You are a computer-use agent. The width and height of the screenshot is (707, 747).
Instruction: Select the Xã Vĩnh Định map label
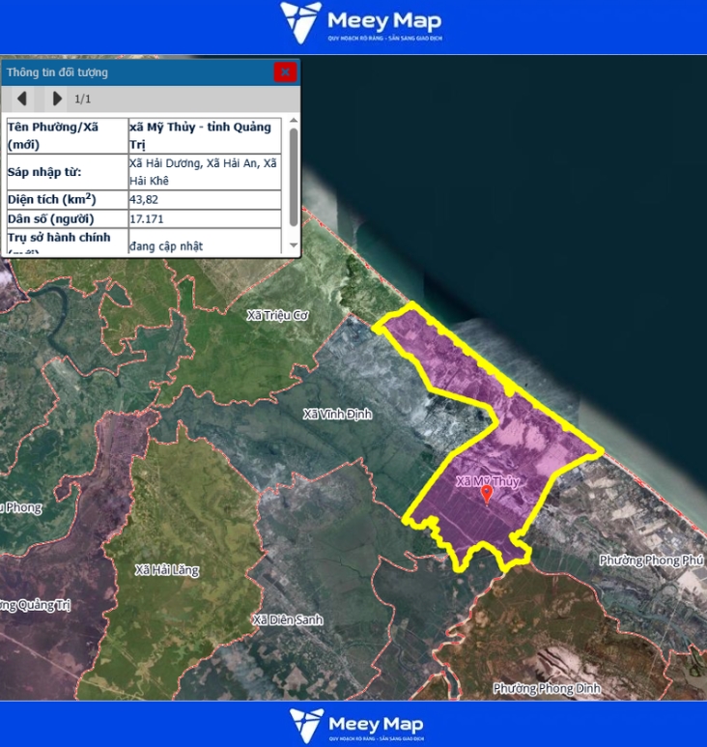pyautogui.click(x=337, y=414)
